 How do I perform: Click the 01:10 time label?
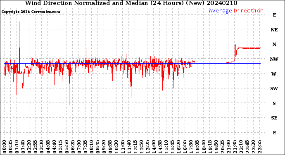(17, 147)
